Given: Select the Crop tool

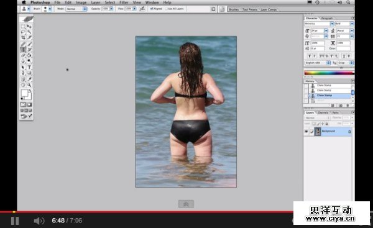Looking at the screenshot, I should pos(23,37).
